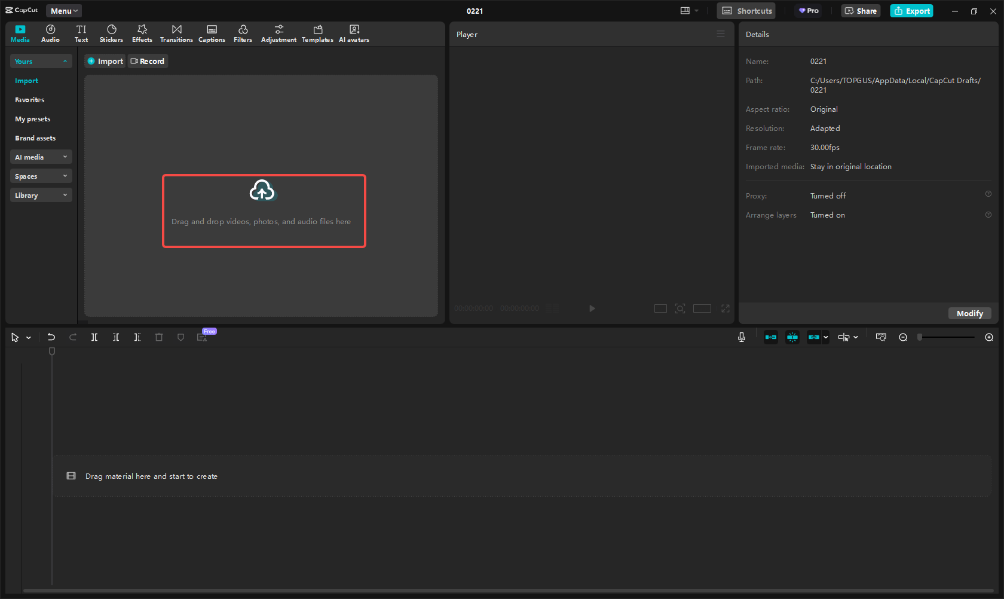Image resolution: width=1004 pixels, height=599 pixels.
Task: Click the Delete trash icon
Action: click(159, 337)
